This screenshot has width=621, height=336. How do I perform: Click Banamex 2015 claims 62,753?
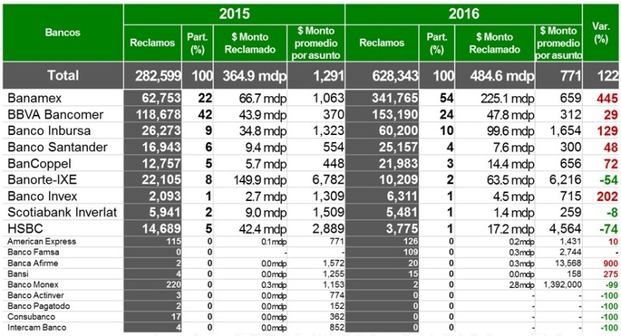[161, 98]
